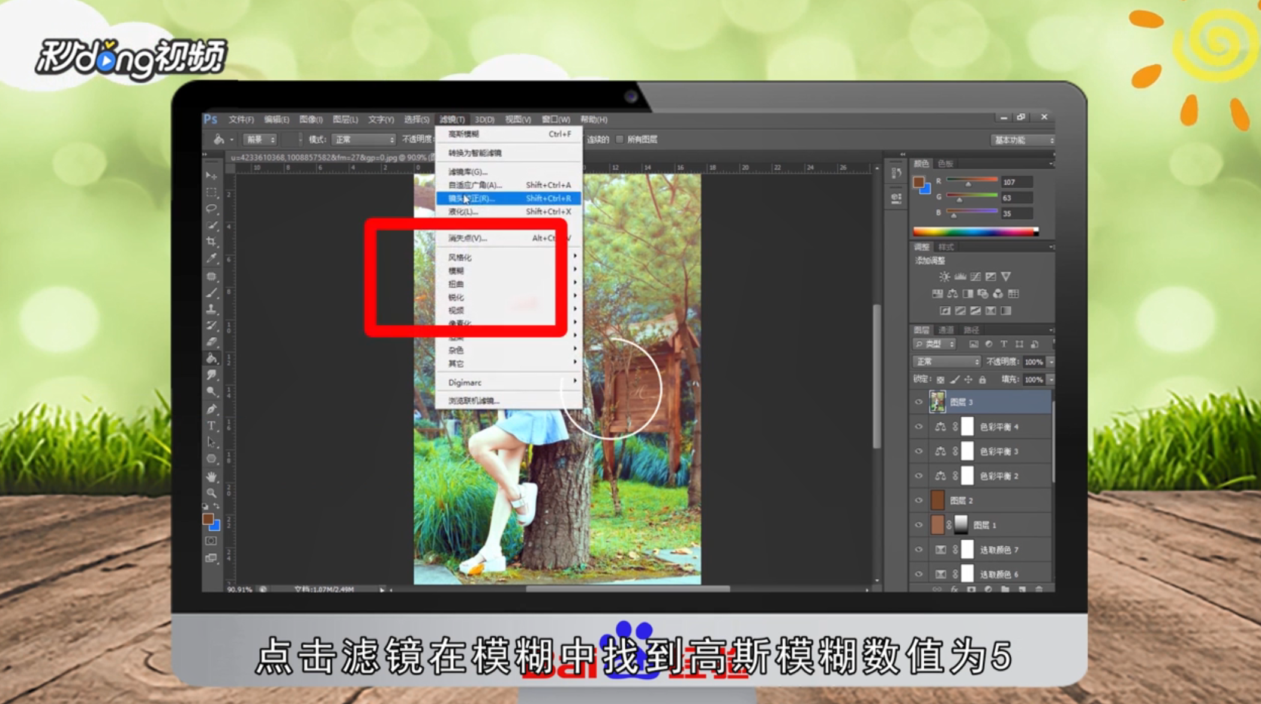This screenshot has height=704, width=1261.
Task: Click 浏览联机滤镜... entry
Action: (x=508, y=401)
